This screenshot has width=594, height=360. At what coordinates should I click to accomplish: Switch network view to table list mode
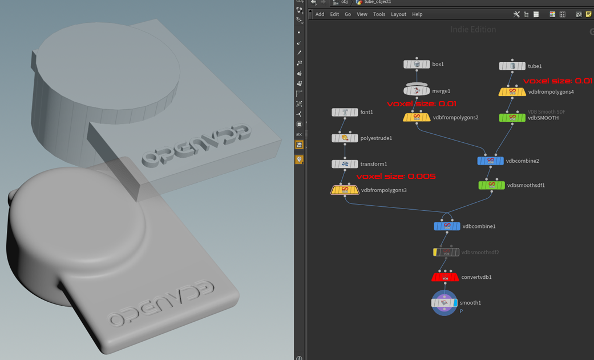pyautogui.click(x=536, y=14)
